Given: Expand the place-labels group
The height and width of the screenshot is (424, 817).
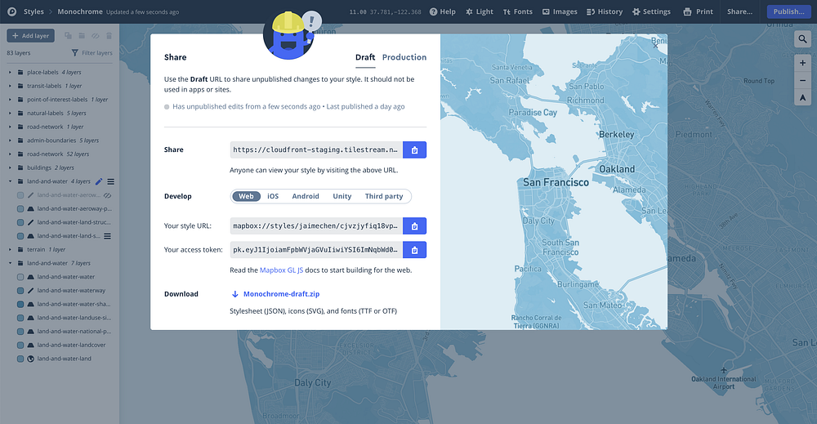Looking at the screenshot, I should [x=10, y=73].
